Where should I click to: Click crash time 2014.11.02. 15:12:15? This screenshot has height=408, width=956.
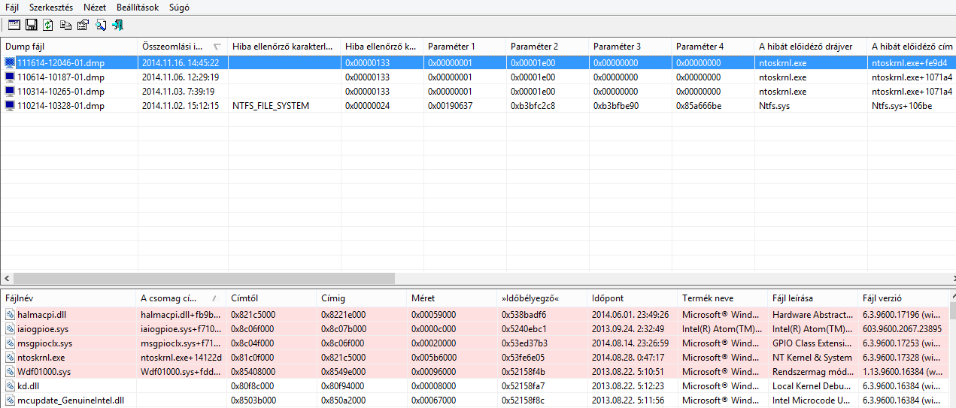pyautogui.click(x=181, y=106)
